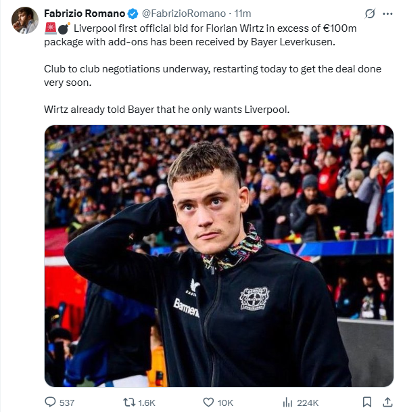
Task: Click the 537 replies count
Action: click(x=67, y=403)
